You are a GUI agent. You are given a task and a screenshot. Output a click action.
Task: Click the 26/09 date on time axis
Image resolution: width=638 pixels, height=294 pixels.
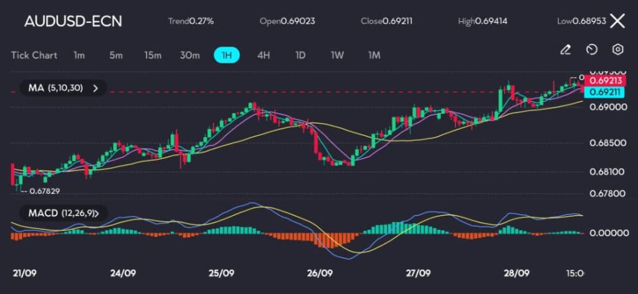(320, 273)
